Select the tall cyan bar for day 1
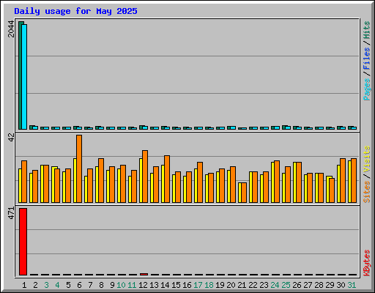The image size is (375, 293). tap(24, 77)
